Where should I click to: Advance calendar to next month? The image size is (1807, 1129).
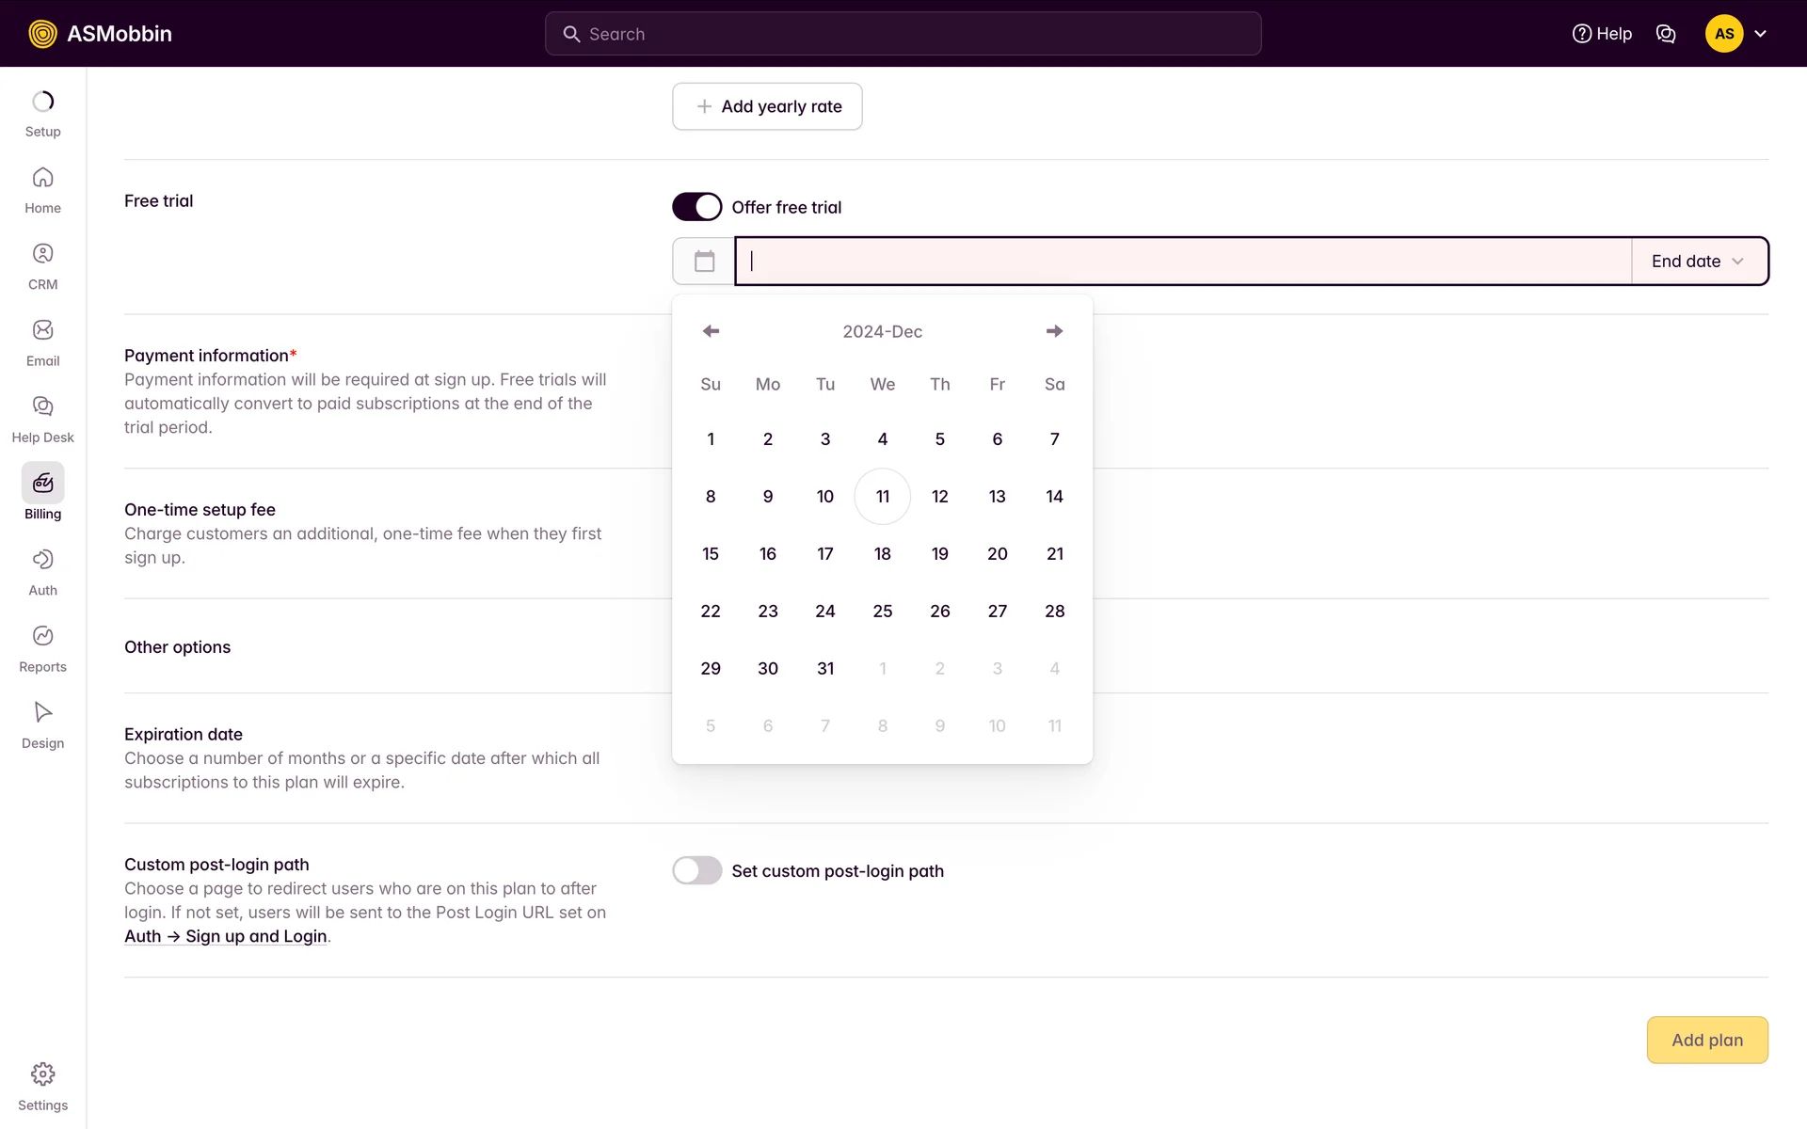1054,331
